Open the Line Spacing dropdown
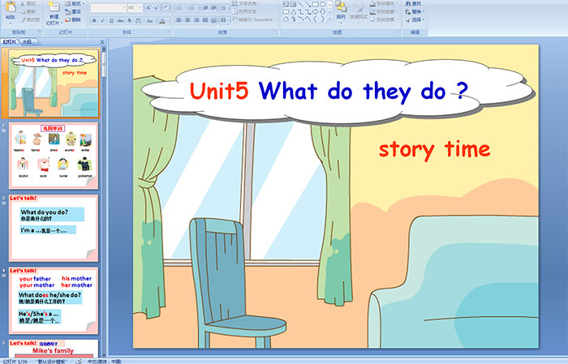Image resolution: width=568 pixels, height=364 pixels. (224, 8)
